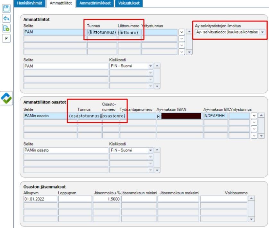Click Jäsenmaksu-% field showing 1,5000

(106, 199)
